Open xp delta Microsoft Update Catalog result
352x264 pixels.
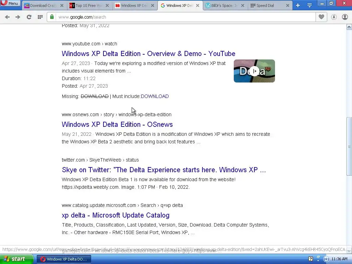(x=115, y=215)
